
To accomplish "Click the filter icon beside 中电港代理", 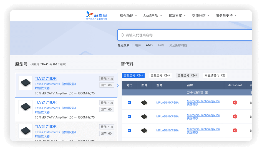I will pos(206,92).
